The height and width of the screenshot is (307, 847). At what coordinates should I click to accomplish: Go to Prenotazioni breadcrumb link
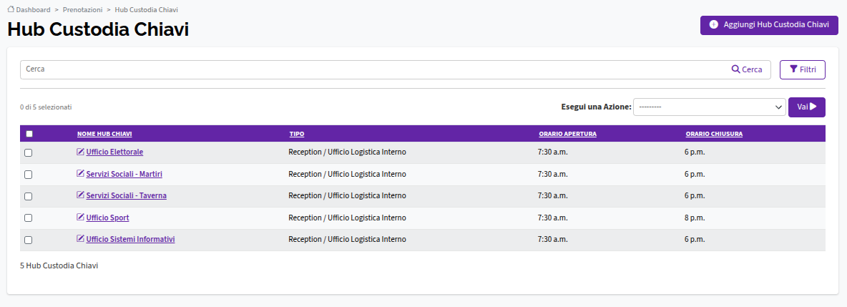(x=83, y=10)
